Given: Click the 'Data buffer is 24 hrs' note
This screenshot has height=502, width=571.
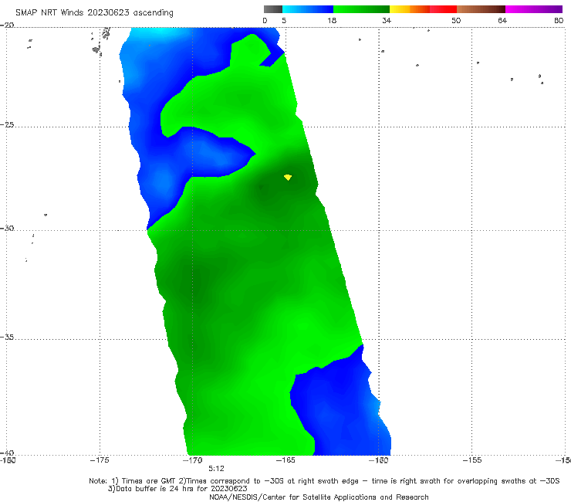Looking at the screenshot, I should [177, 489].
